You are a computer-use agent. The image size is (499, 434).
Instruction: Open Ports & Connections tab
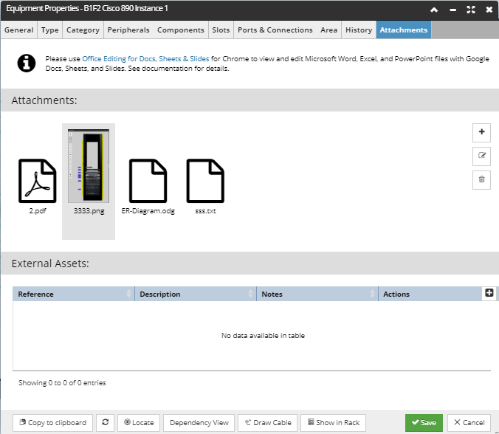[275, 30]
